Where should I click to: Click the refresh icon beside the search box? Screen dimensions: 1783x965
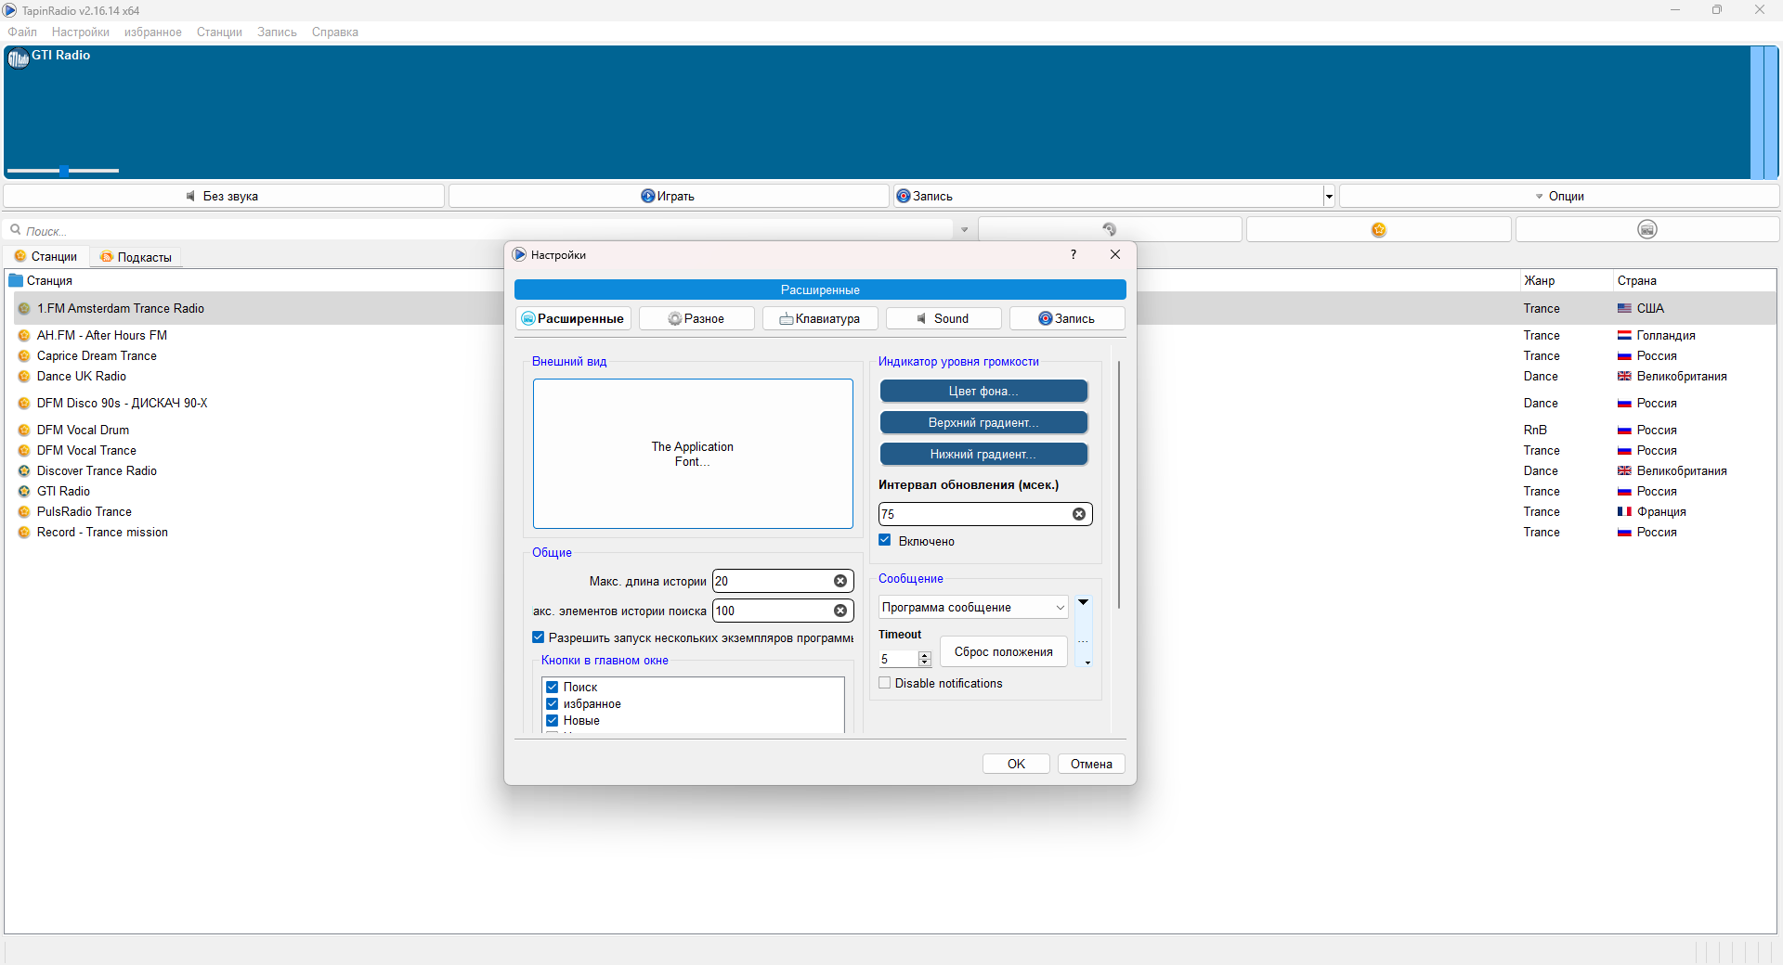click(1109, 229)
